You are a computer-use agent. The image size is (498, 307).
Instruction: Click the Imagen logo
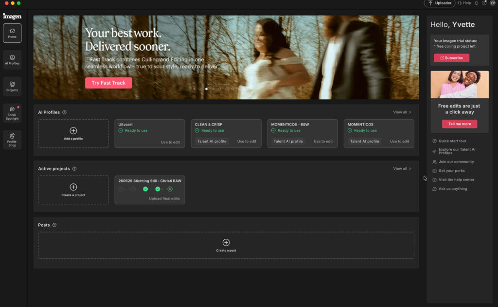click(x=12, y=16)
